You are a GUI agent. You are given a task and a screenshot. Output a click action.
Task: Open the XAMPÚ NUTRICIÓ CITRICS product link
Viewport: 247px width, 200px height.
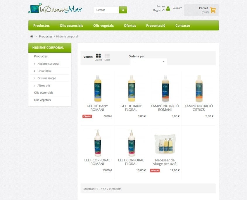click(199, 108)
